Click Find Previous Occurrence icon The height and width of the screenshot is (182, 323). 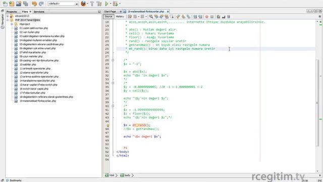[156, 17]
